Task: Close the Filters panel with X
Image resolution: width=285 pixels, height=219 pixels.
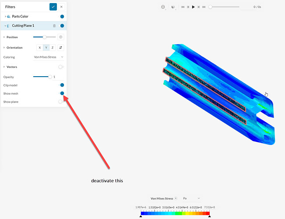Action: 61,7
